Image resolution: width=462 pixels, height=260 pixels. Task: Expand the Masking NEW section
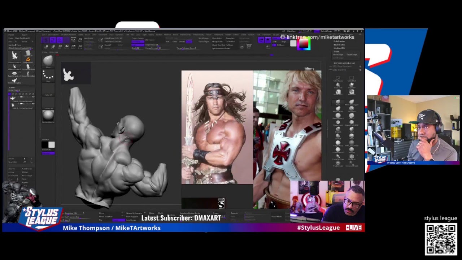coord(339,48)
